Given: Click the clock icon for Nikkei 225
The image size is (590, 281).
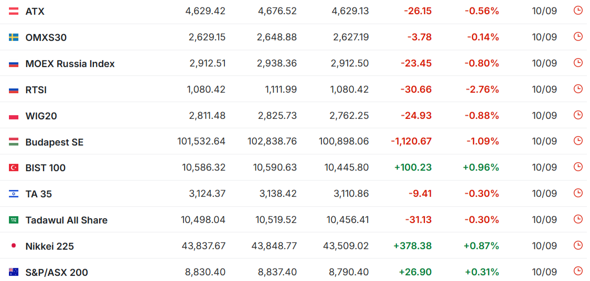Looking at the screenshot, I should pyautogui.click(x=577, y=245).
